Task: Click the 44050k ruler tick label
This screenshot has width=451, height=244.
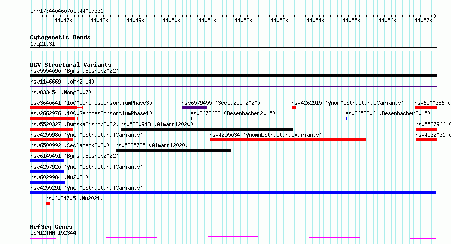Action: (171, 20)
